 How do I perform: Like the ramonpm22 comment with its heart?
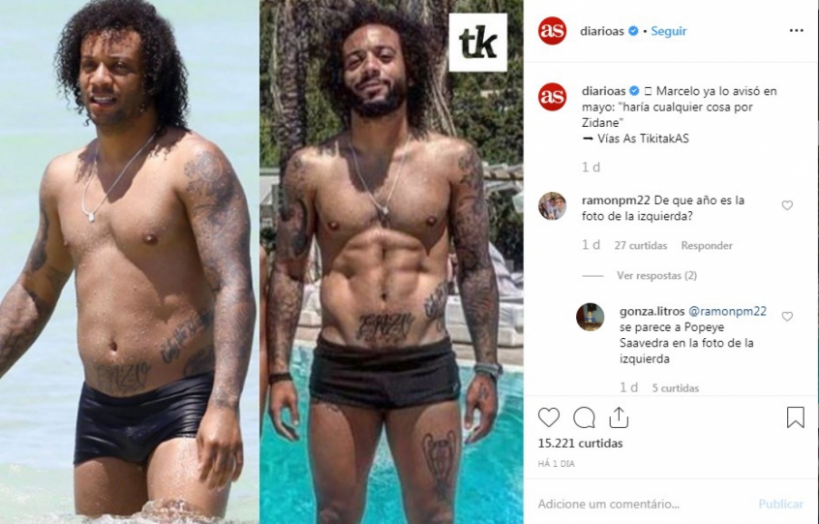tap(787, 205)
